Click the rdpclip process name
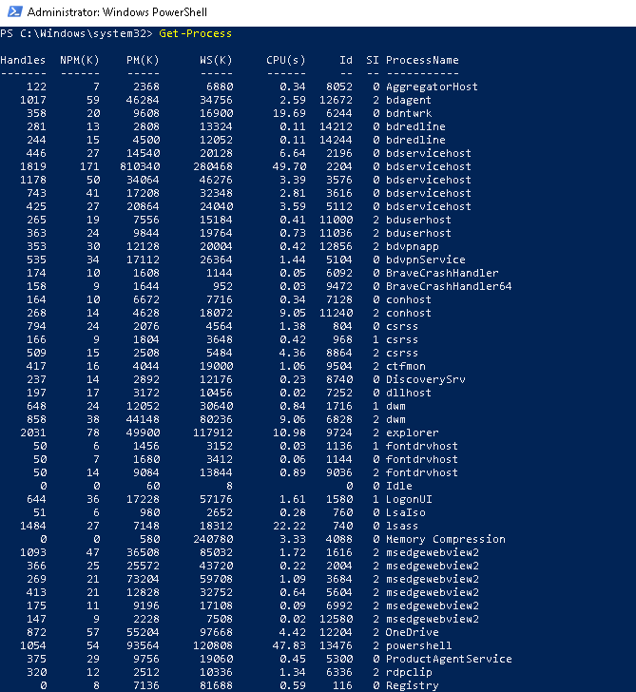 [x=409, y=672]
